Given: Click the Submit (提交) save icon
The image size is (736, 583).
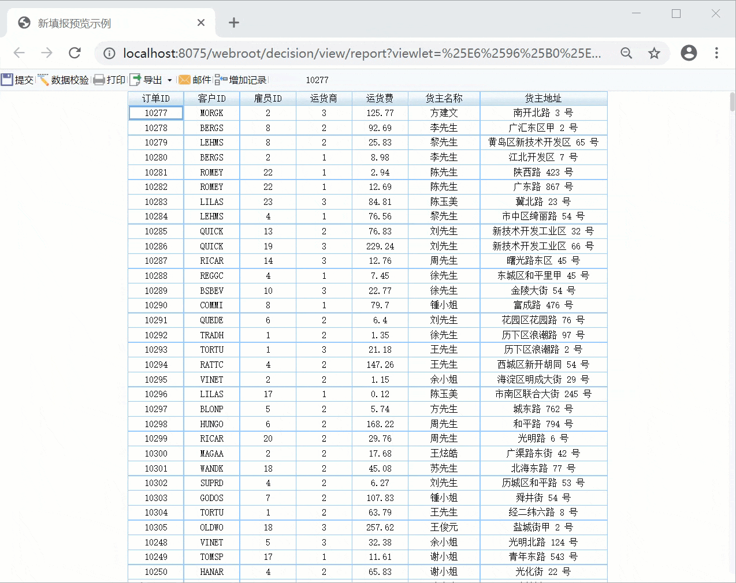Looking at the screenshot, I should [7, 80].
